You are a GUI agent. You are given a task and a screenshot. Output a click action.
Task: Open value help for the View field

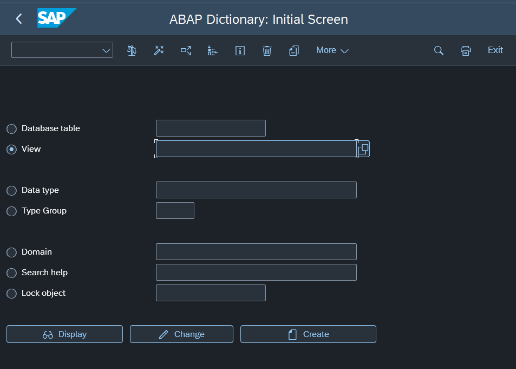pos(363,148)
